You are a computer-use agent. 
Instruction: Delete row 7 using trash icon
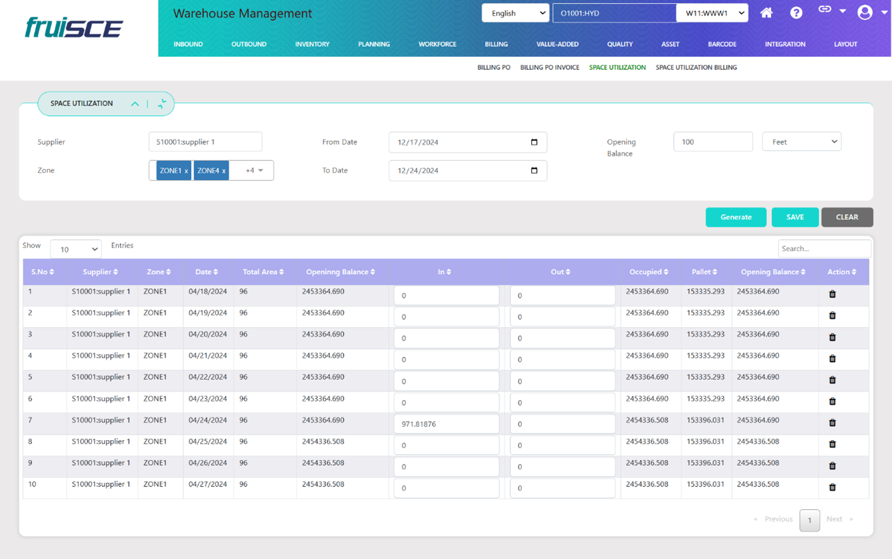[832, 423]
